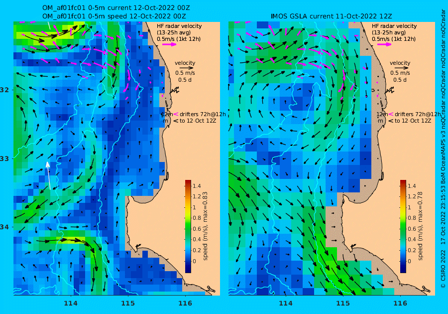Click '0.5 m/s' velocity scale in right map
Screen dimensions: 448x314
tap(400, 73)
